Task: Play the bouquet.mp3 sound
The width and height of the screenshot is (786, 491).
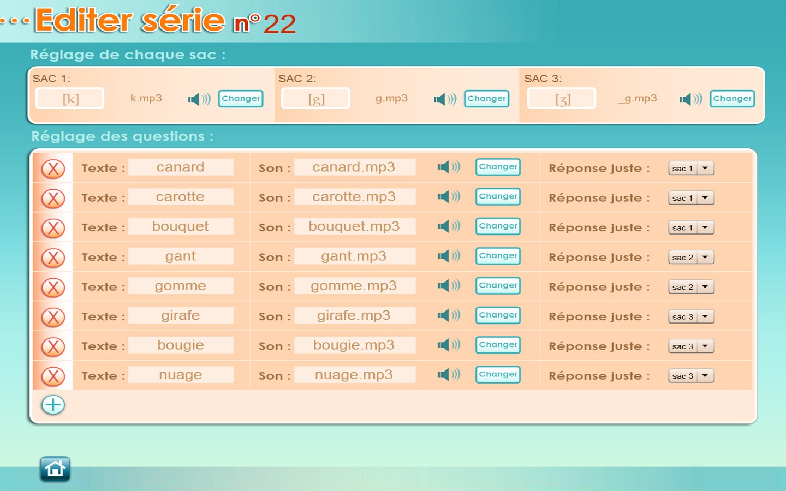Action: tap(449, 226)
